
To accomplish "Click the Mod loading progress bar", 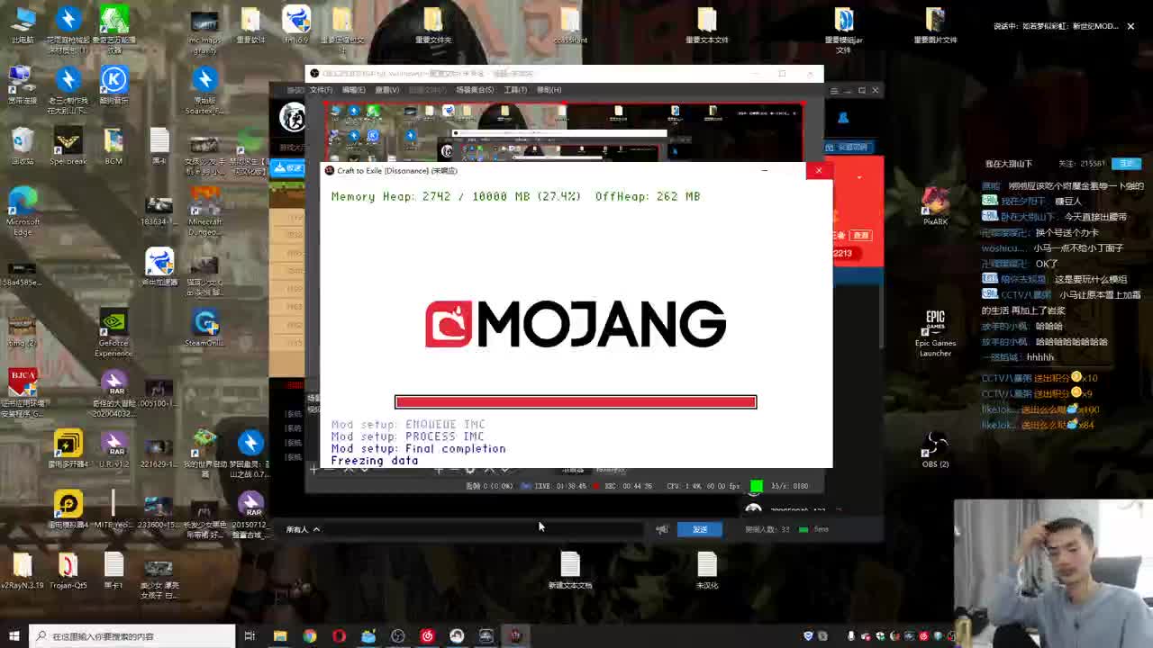I will click(x=576, y=401).
